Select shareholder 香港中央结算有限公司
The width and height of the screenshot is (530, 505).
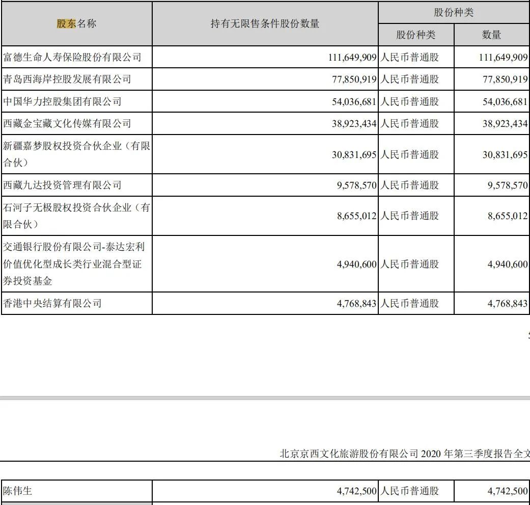[52, 303]
